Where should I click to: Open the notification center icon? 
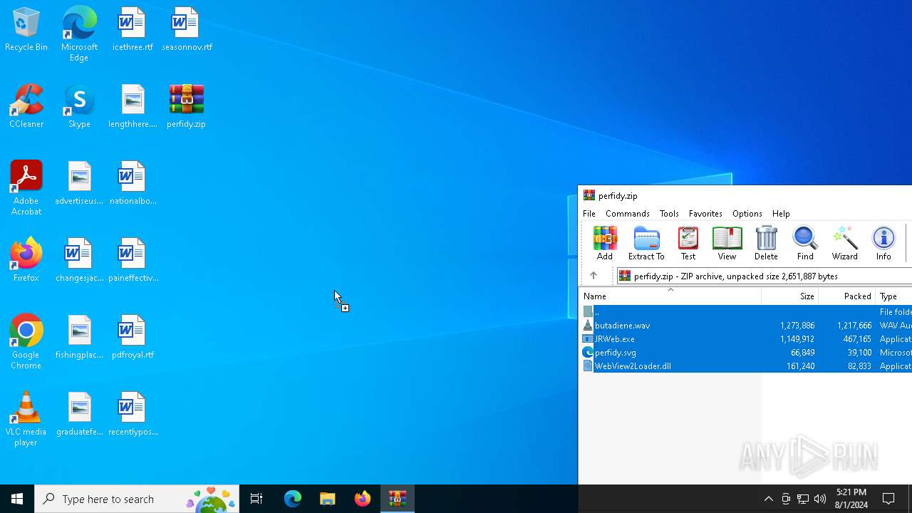pyautogui.click(x=888, y=499)
